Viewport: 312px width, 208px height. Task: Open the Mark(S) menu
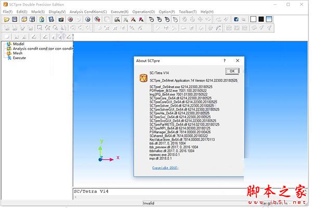pyautogui.click(x=38, y=12)
